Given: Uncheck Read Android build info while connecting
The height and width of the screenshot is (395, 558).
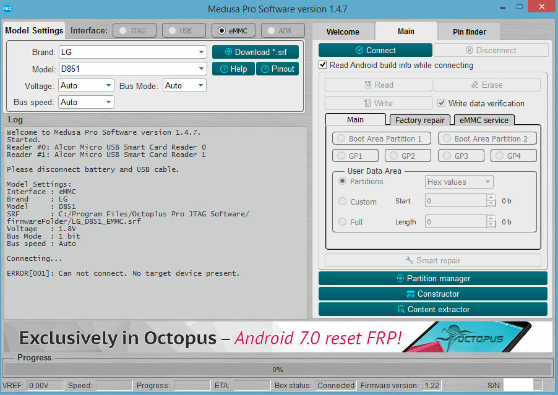Looking at the screenshot, I should 323,65.
